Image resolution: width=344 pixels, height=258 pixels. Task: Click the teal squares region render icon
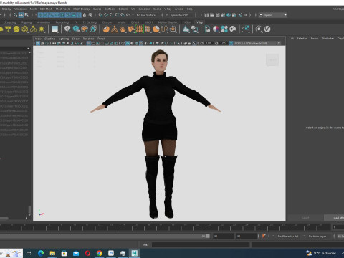coord(246,29)
